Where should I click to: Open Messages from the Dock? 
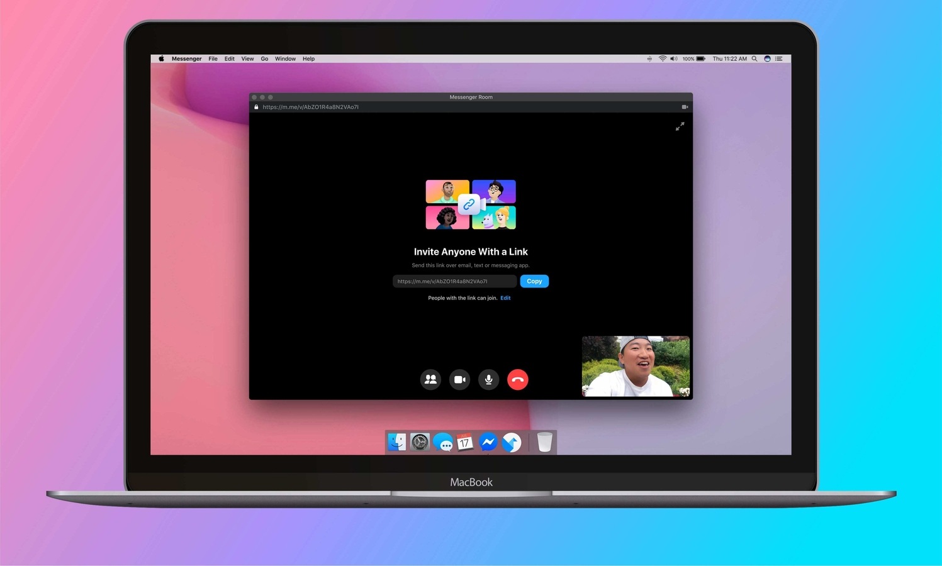tap(443, 443)
